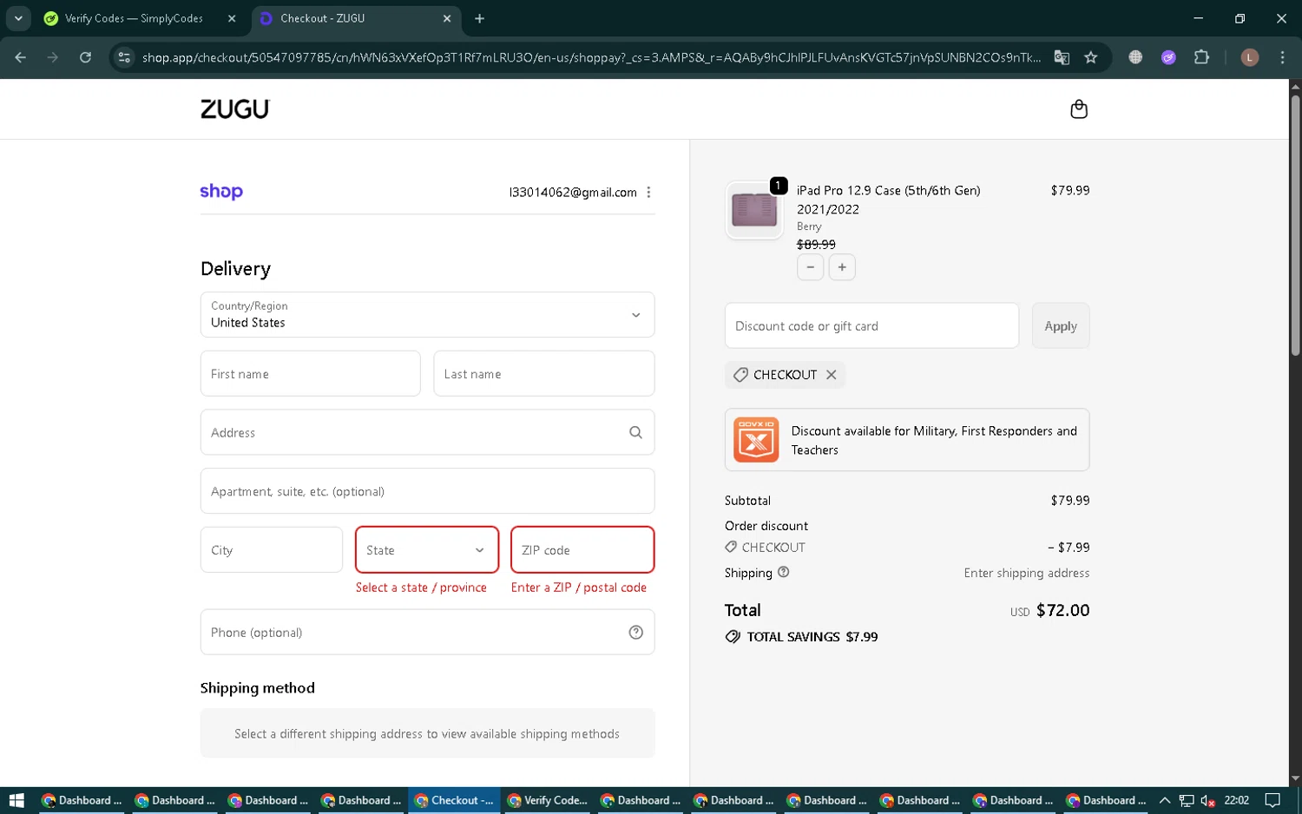This screenshot has height=814, width=1302.
Task: Open the browser extensions puzzle icon
Action: (x=1201, y=57)
